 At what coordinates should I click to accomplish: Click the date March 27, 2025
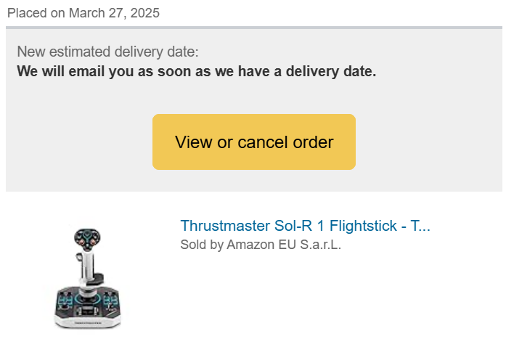click(x=114, y=13)
